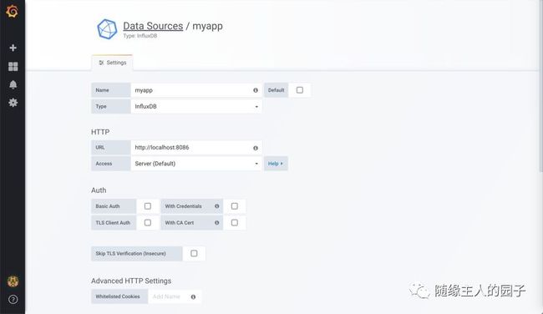Open the Help question mark icon
The width and height of the screenshot is (543, 314).
[13, 300]
